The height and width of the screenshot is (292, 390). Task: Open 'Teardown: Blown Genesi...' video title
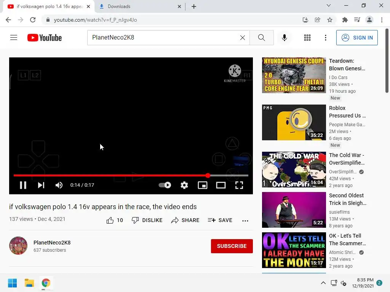coord(347,65)
